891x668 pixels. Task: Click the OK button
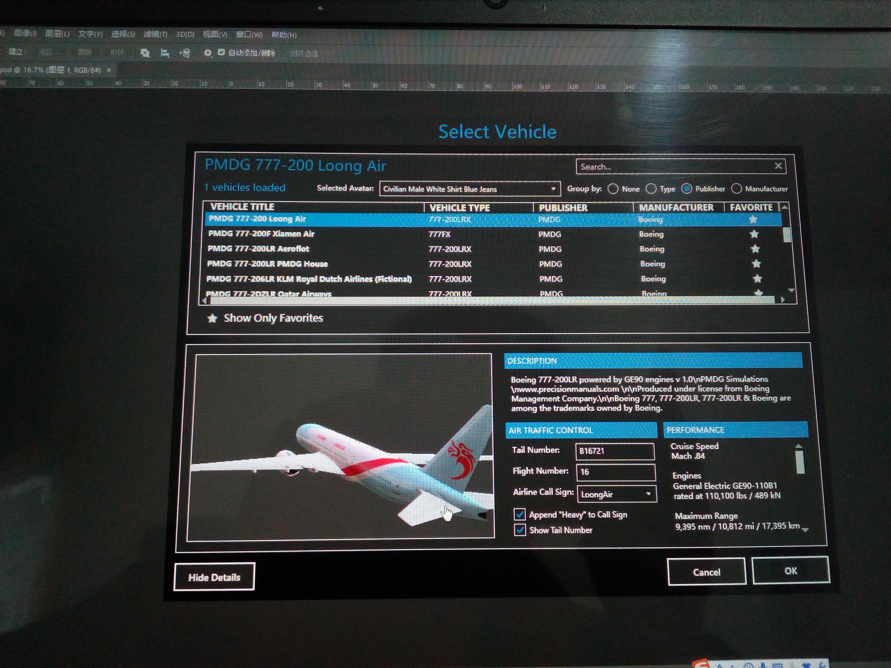coord(791,571)
